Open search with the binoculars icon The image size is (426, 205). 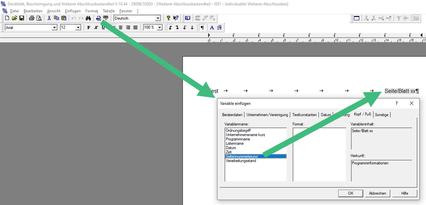coord(88,18)
